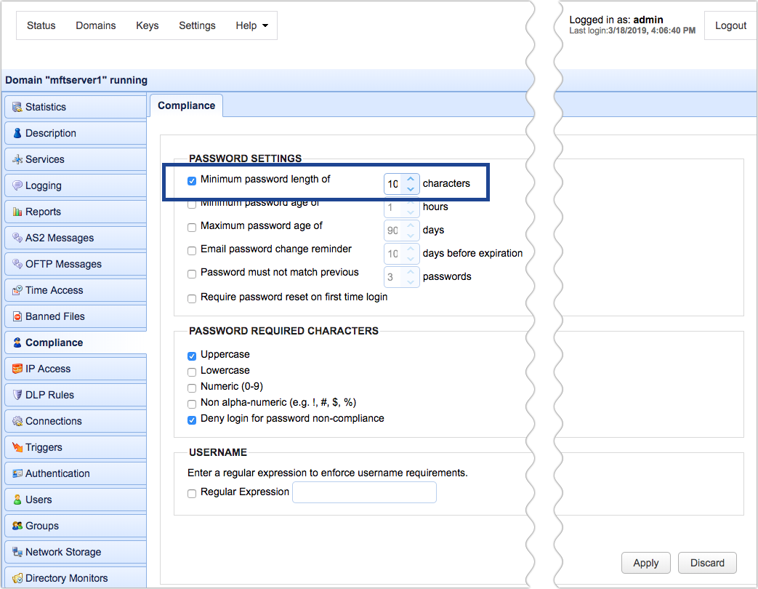The width and height of the screenshot is (758, 589).
Task: Disable Uppercase required character
Action: pos(192,356)
